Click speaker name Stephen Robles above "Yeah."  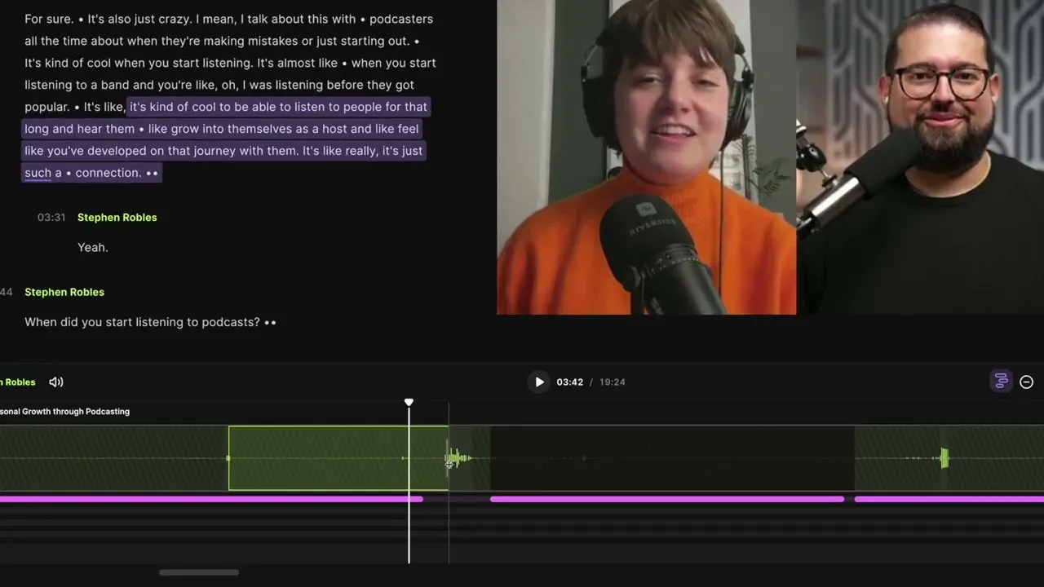[117, 218]
